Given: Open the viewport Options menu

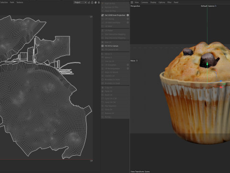Looking at the screenshot, I should (161, 2).
